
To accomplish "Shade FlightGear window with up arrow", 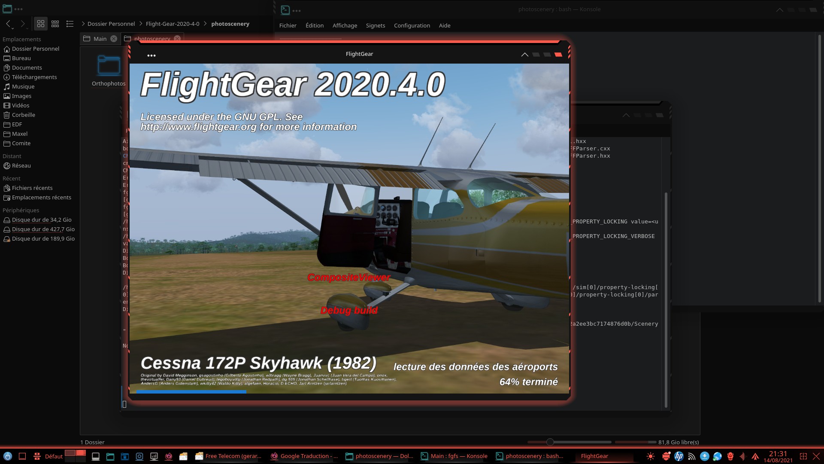I will (x=524, y=55).
